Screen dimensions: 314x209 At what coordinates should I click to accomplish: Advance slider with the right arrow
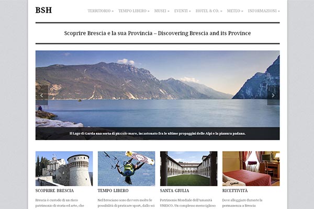pyautogui.click(x=273, y=96)
